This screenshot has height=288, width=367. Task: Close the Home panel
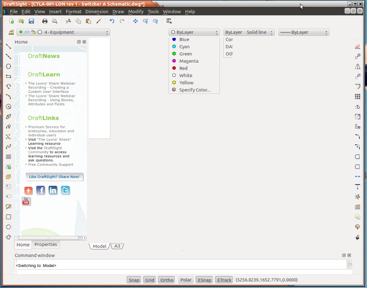pyautogui.click(x=84, y=42)
